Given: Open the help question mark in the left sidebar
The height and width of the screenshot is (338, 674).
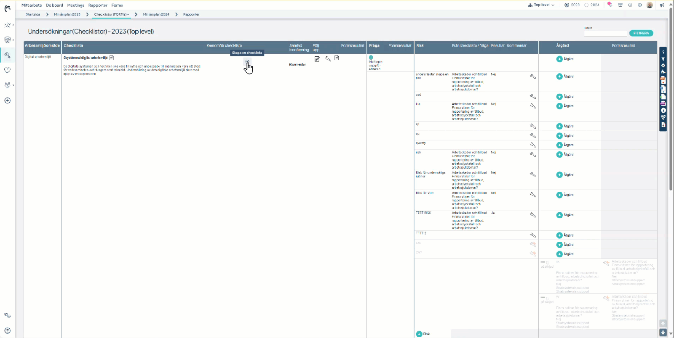Looking at the screenshot, I should (x=8, y=331).
